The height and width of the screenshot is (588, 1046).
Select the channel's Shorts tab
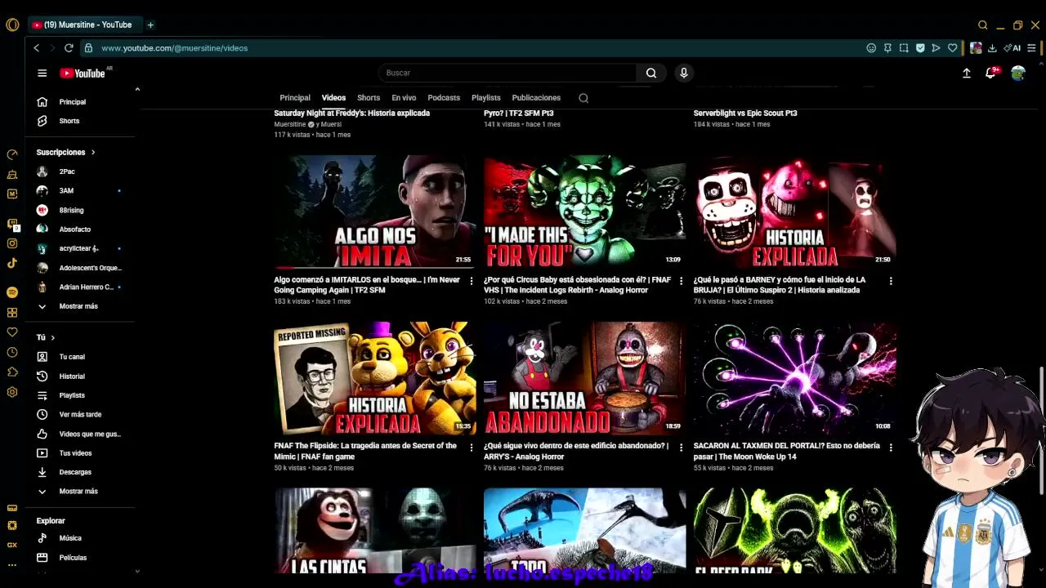369,98
